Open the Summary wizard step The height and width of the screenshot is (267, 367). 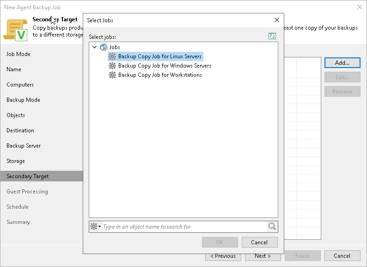18,222
